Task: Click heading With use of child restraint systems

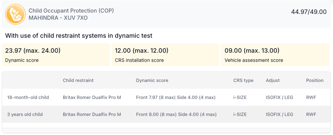Action: [x=79, y=36]
